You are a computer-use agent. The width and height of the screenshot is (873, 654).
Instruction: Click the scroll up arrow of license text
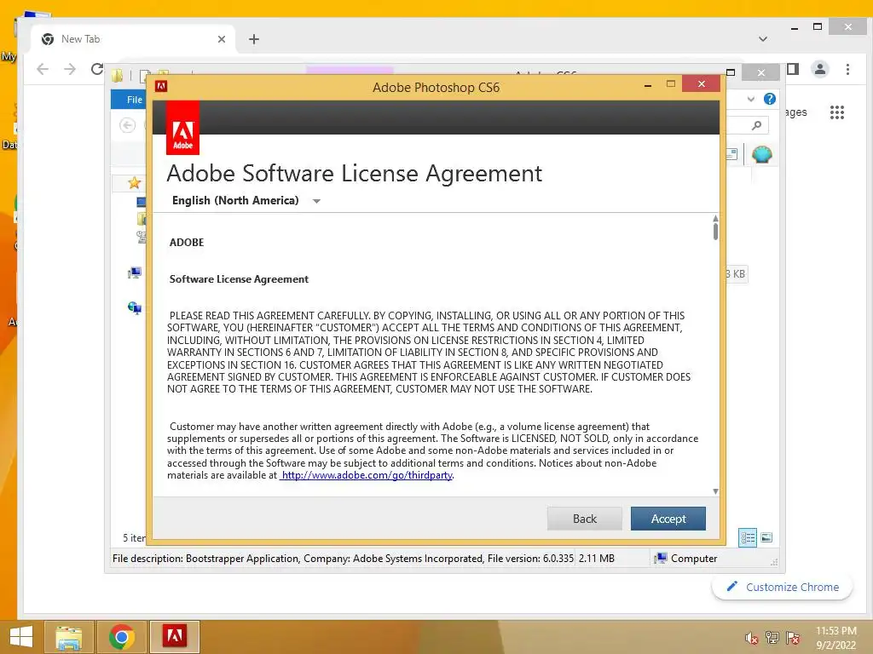point(715,217)
